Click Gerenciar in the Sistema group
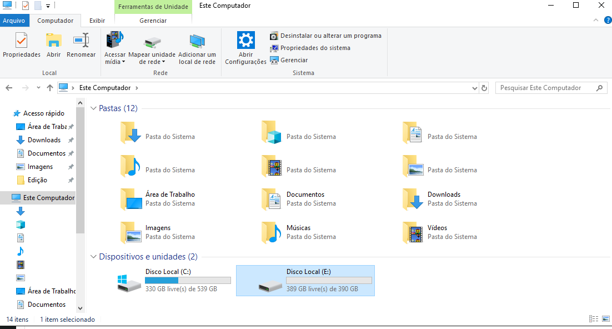 (x=289, y=60)
